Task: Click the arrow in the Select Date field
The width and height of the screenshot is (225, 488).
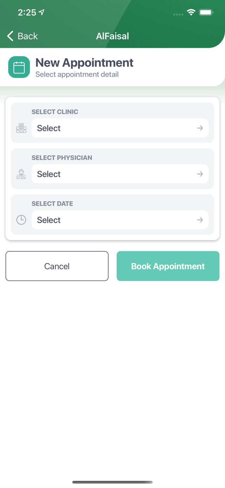Action: (x=200, y=220)
